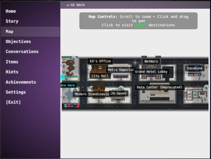Open the Story section
Image resolution: width=211 pixels, height=159 pixels.
tap(12, 21)
